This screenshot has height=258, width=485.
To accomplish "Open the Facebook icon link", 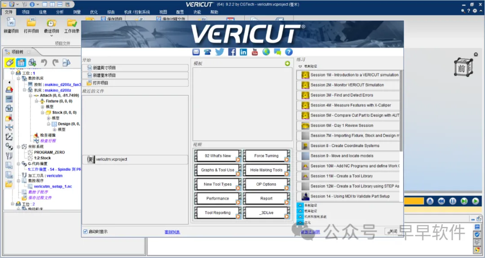I will click(232, 52).
